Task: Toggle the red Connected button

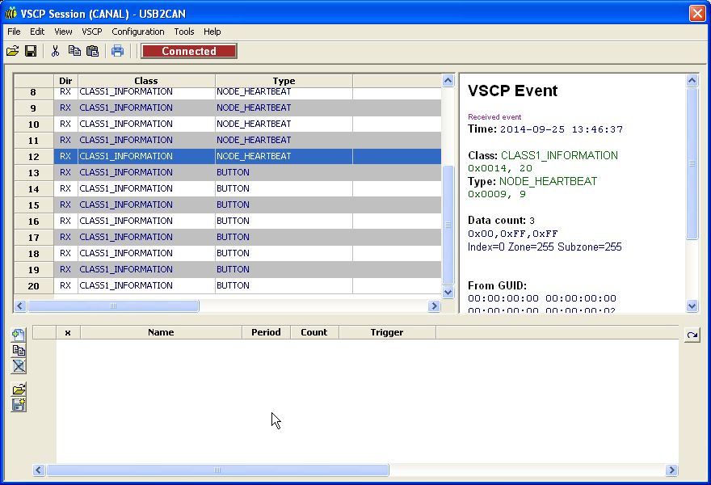Action: click(x=189, y=51)
